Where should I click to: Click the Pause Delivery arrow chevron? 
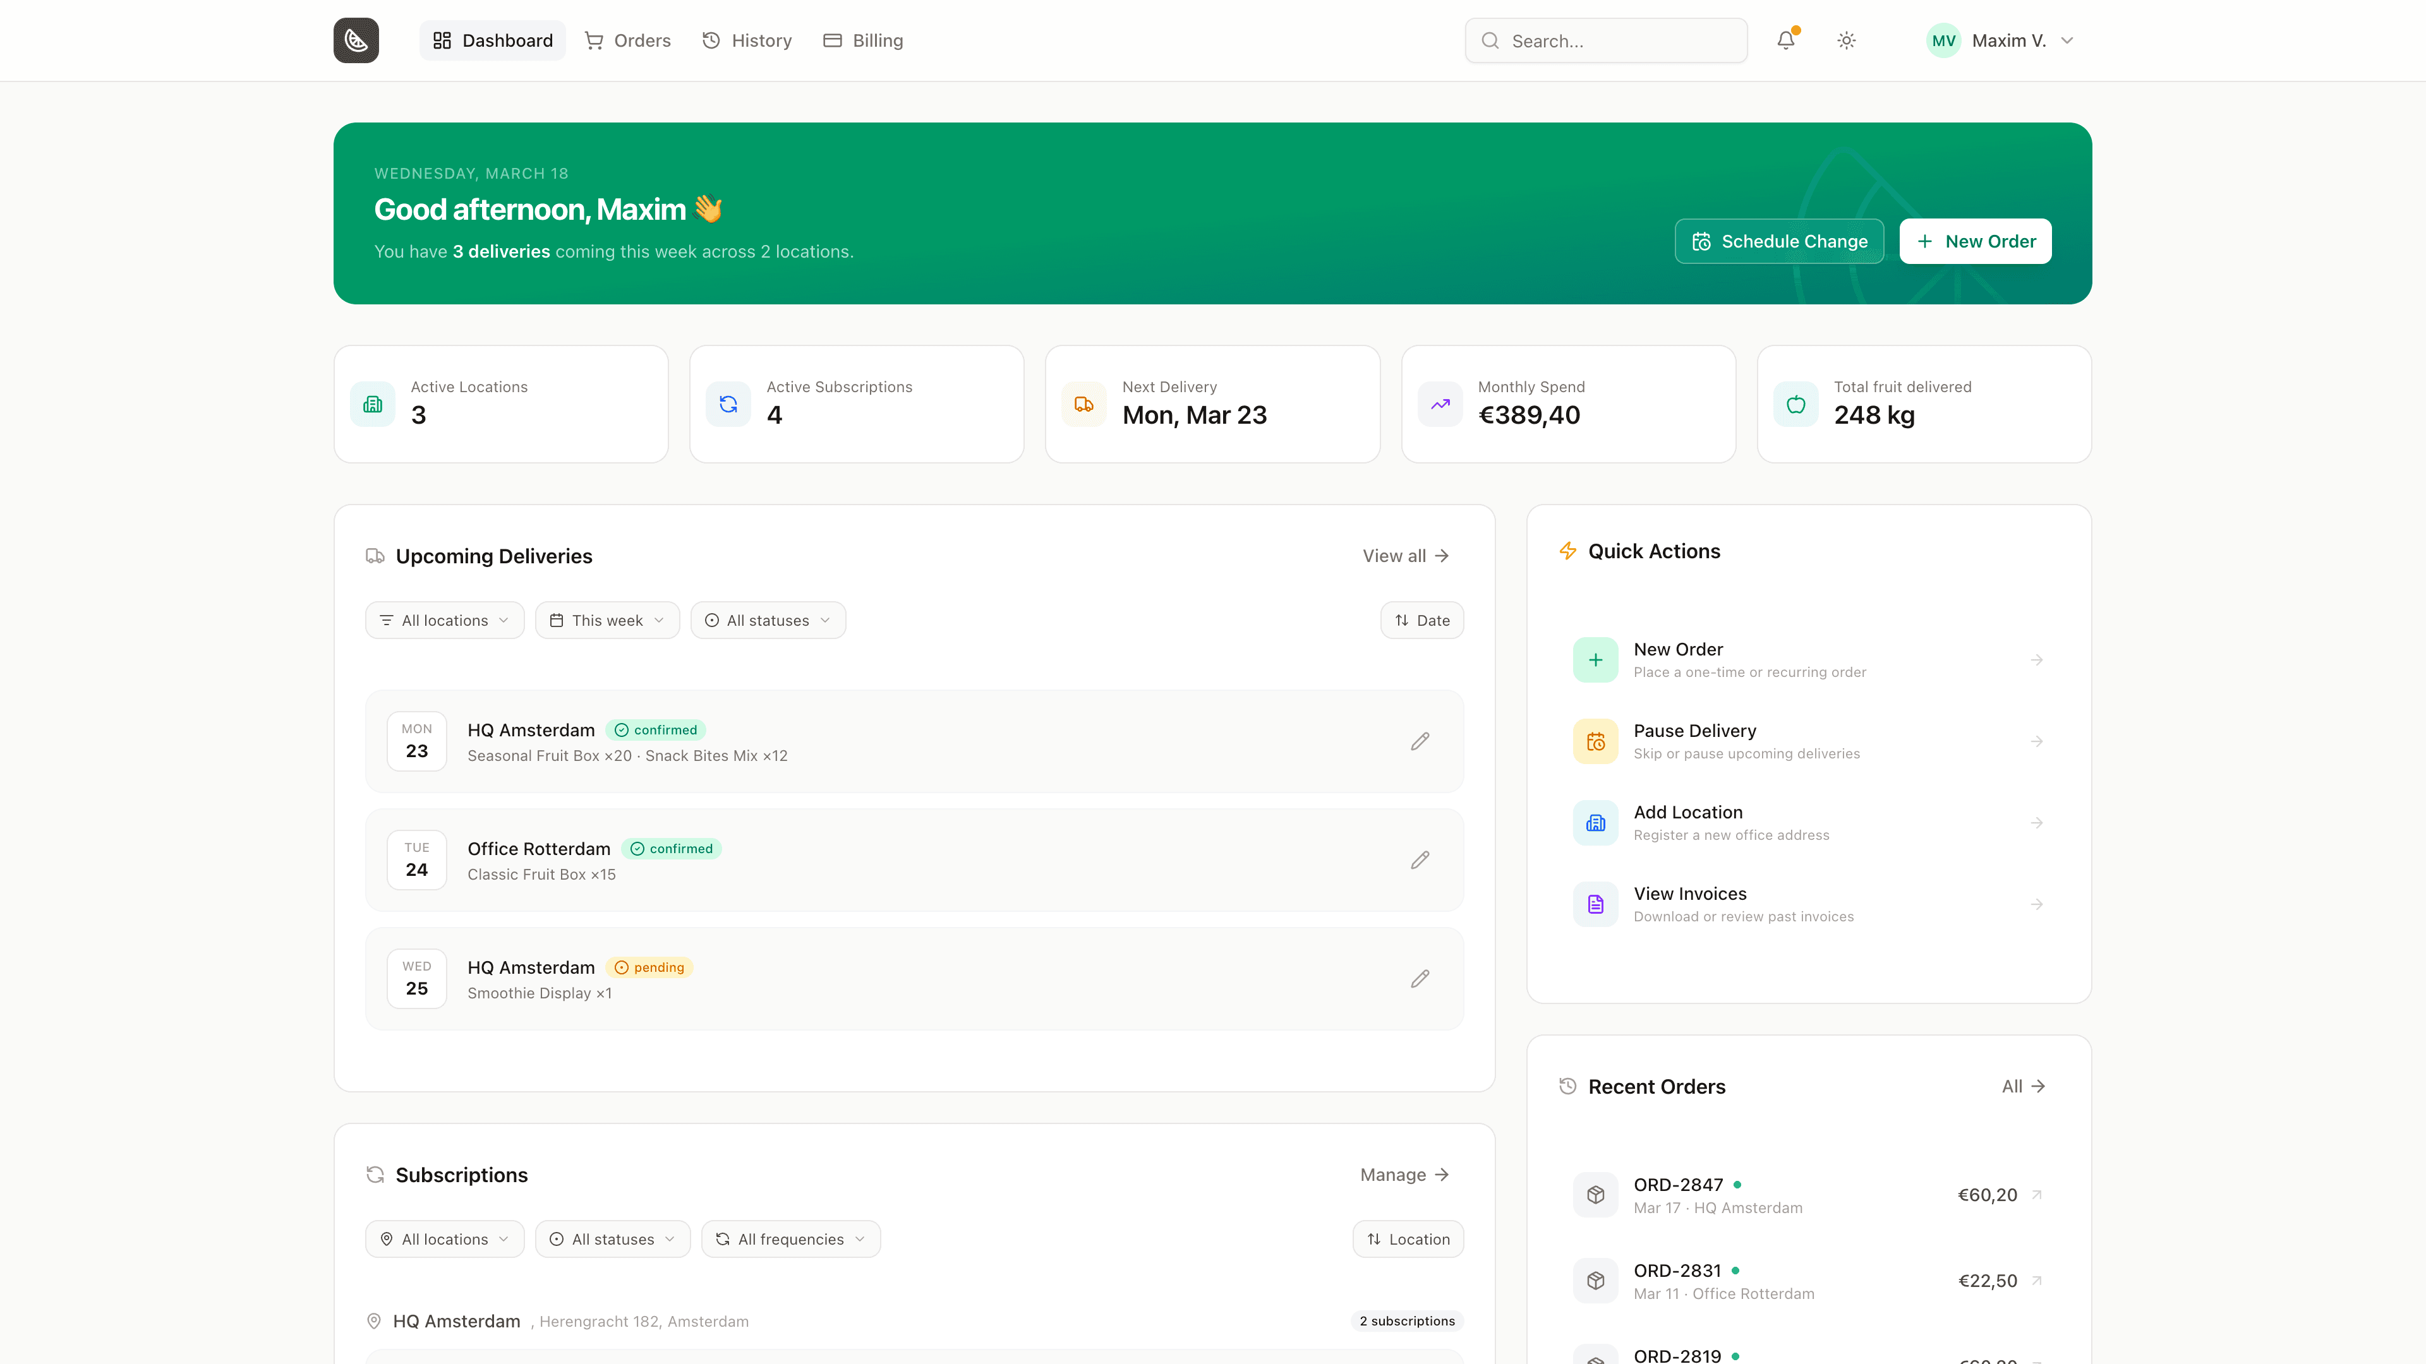[x=2036, y=742]
